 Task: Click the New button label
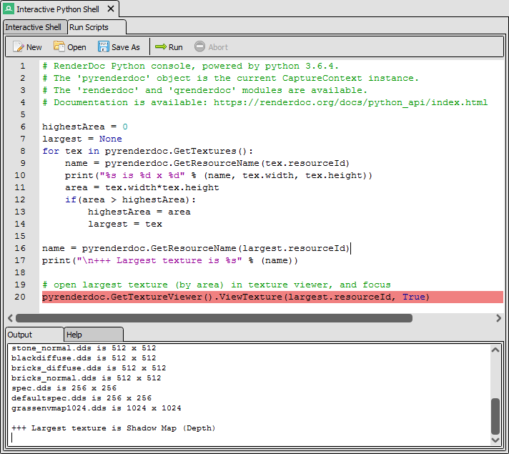click(x=34, y=47)
